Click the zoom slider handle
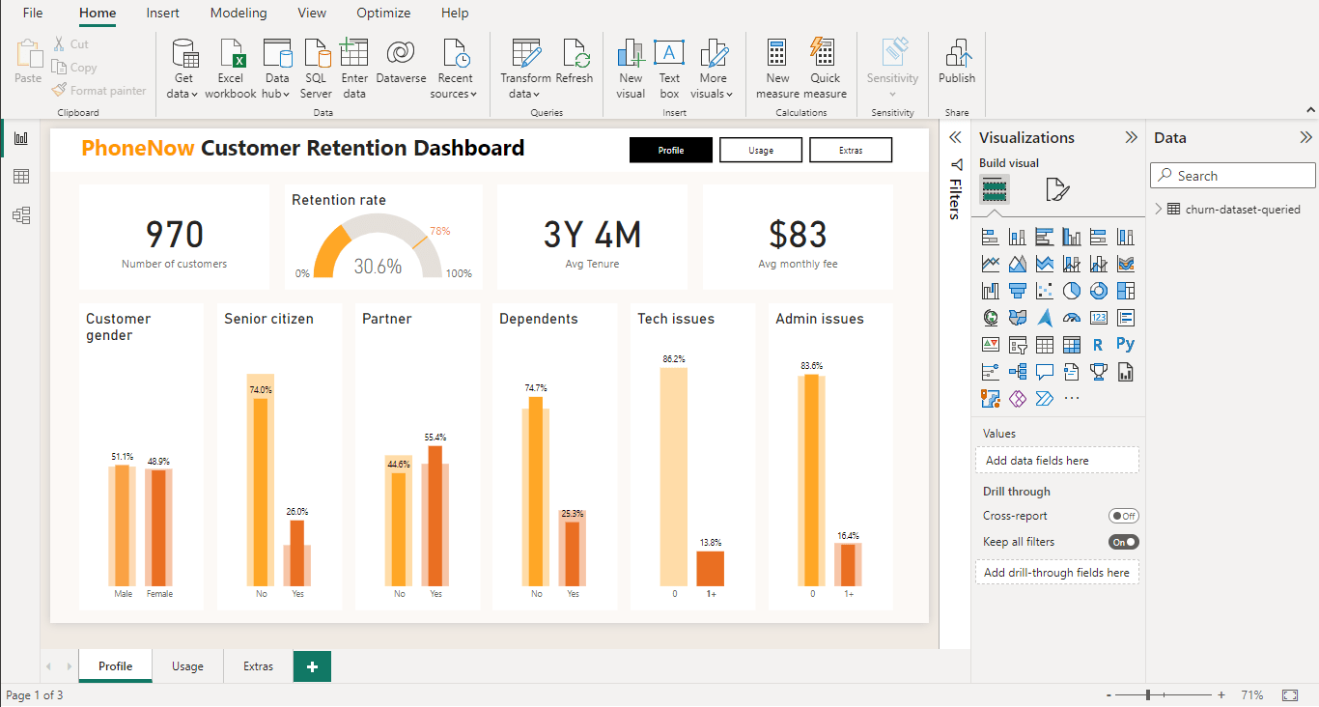 pos(1148,695)
